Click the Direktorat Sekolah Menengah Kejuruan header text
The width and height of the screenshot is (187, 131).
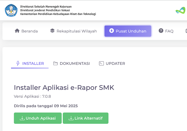click(x=46, y=6)
